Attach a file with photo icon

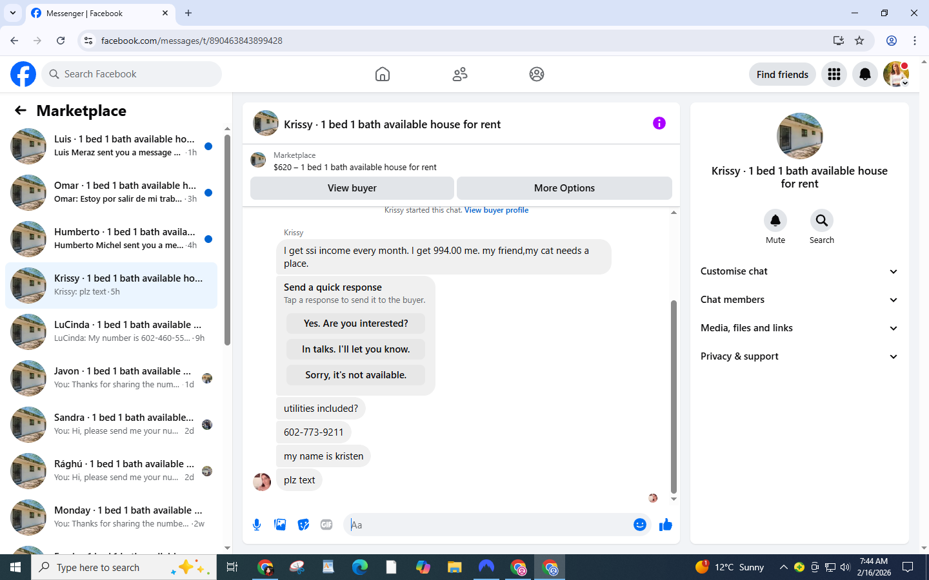tap(280, 525)
